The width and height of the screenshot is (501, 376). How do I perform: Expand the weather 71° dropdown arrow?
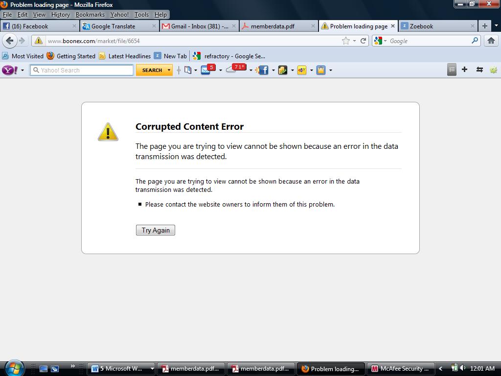(251, 70)
